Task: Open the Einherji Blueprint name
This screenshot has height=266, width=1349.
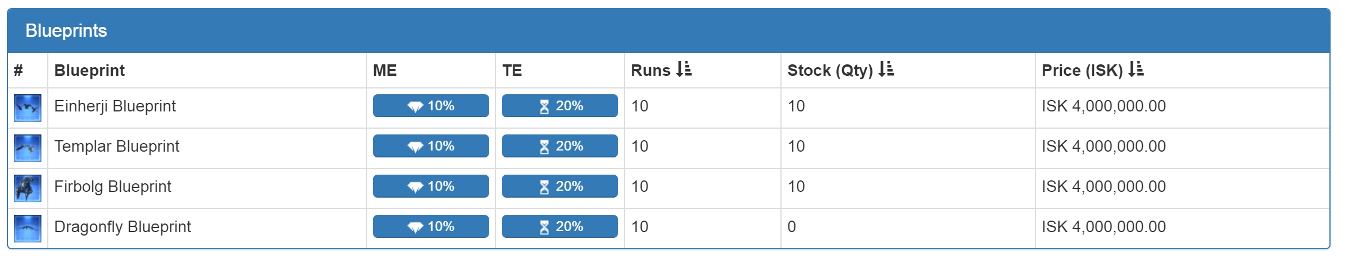Action: pyautogui.click(x=115, y=106)
